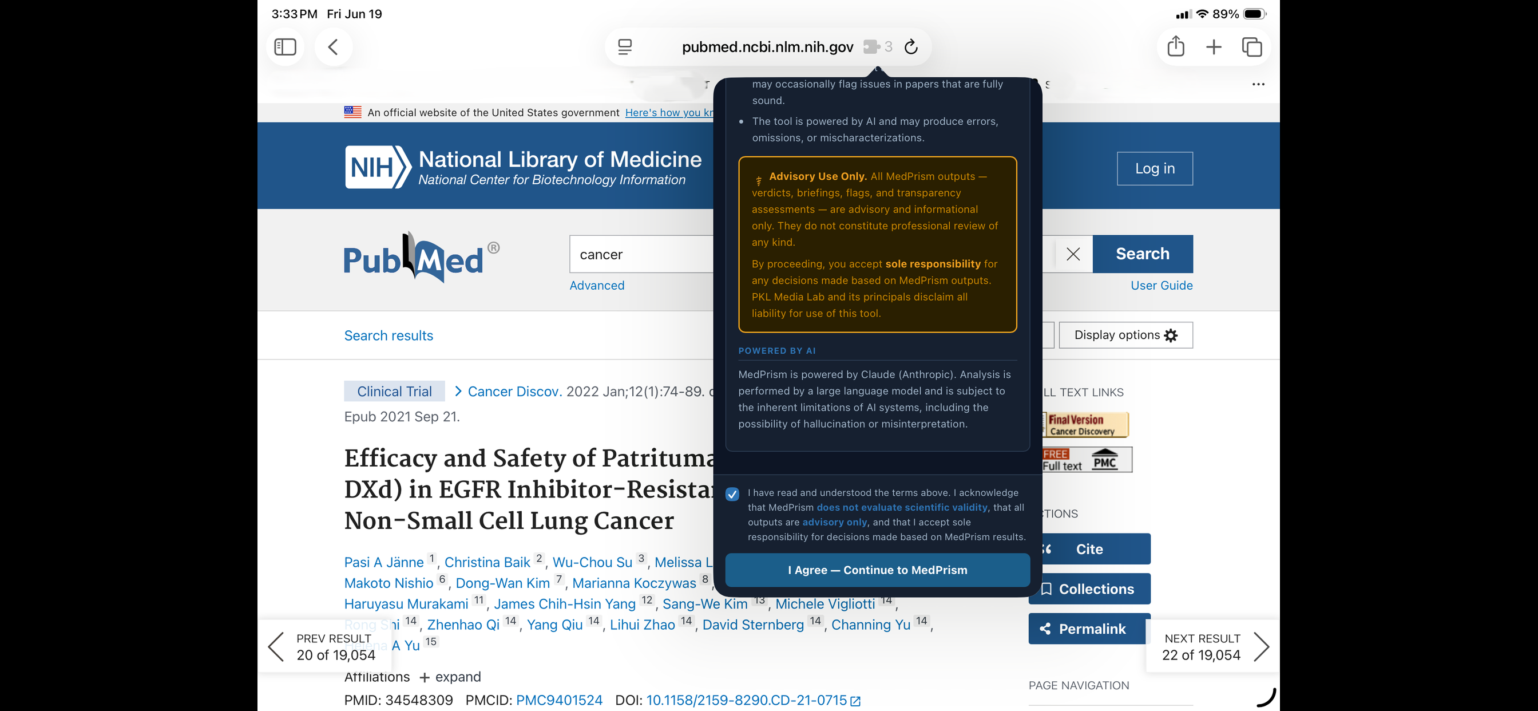
Task: Open author Makoto Nishio
Action: click(x=389, y=583)
